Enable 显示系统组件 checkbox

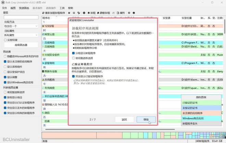pos(5,67)
